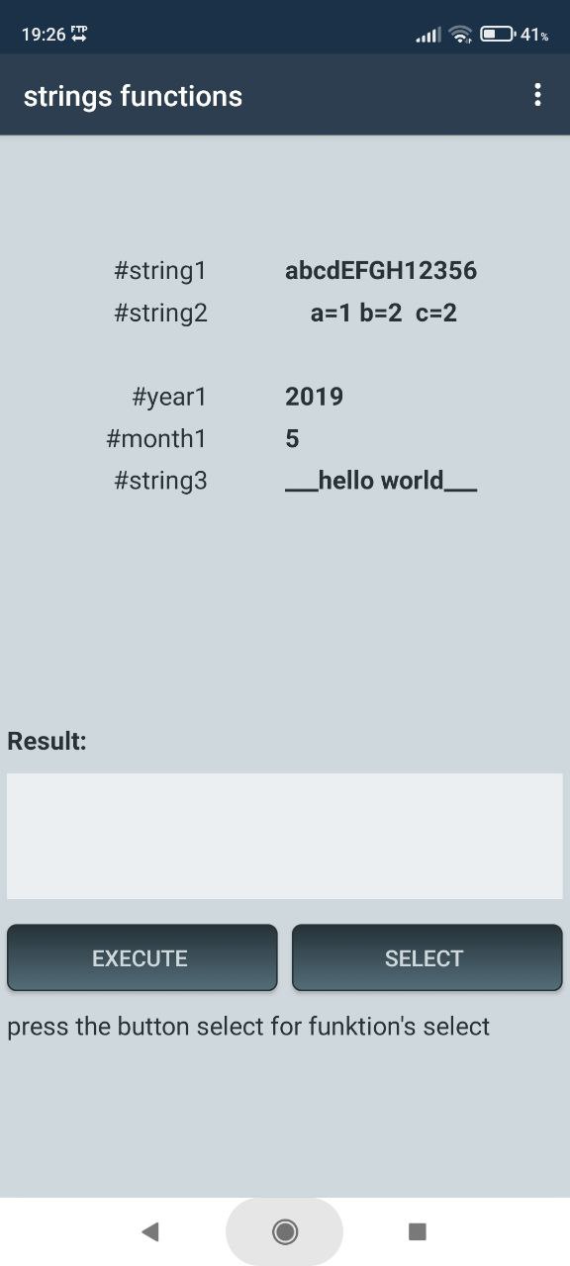Screen dimensions: 570x1266
Task: Tap the cellular signal bars icon
Action: (428, 36)
